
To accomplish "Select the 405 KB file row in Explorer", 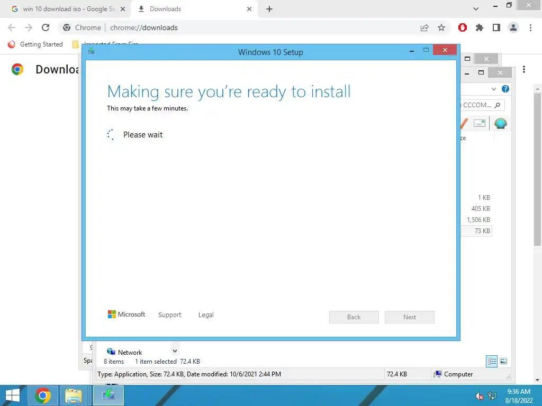I will pyautogui.click(x=476, y=208).
